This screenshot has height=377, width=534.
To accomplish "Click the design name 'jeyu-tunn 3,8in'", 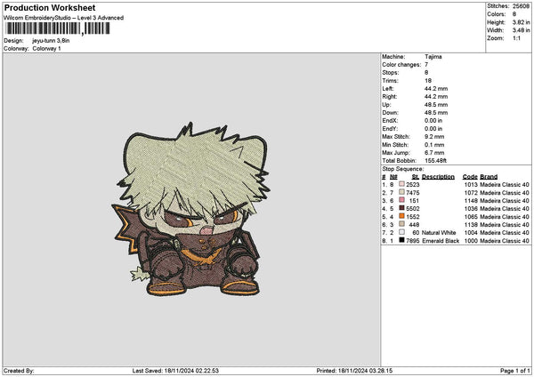I will (51, 41).
